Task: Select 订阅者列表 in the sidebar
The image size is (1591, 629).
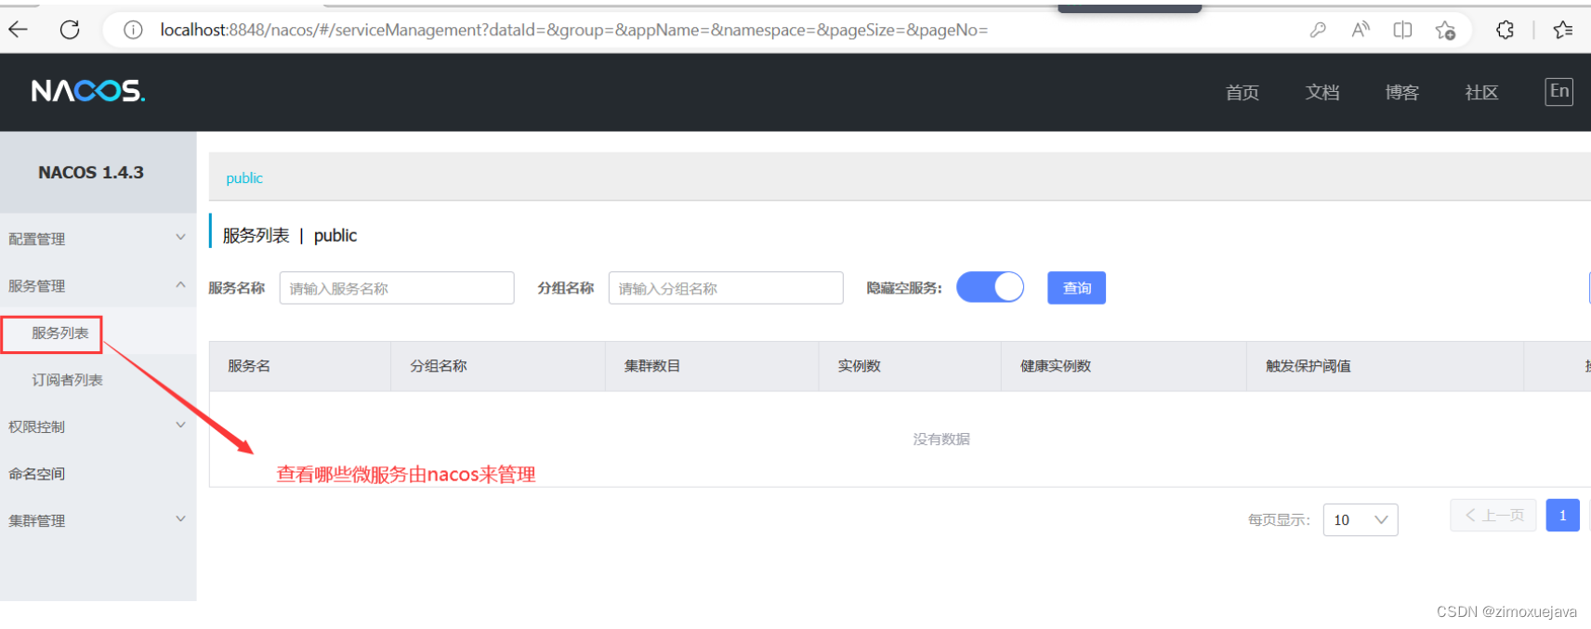Action: tap(67, 380)
